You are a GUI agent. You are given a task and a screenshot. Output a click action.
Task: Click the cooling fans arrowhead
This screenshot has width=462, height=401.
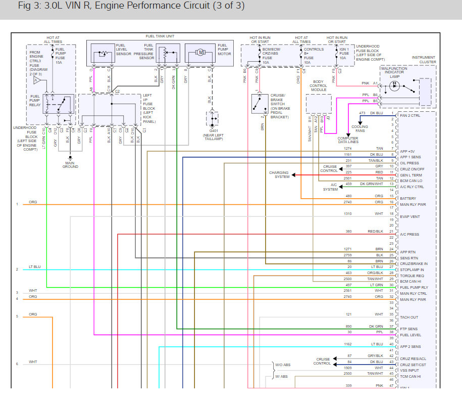click(x=360, y=123)
